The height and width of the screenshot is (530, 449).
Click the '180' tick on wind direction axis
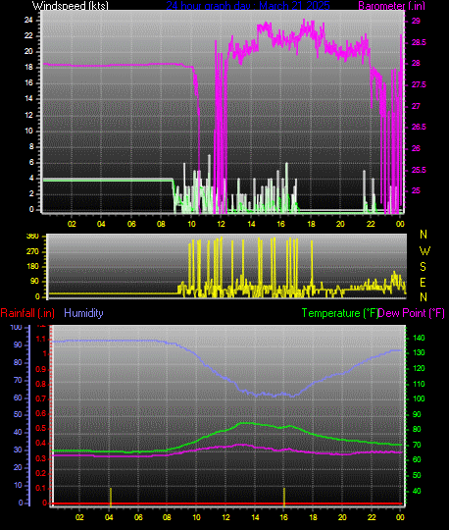tap(32, 266)
